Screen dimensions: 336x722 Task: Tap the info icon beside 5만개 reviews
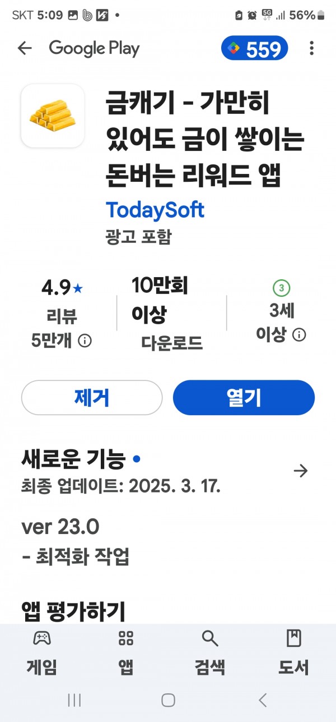coord(85,341)
